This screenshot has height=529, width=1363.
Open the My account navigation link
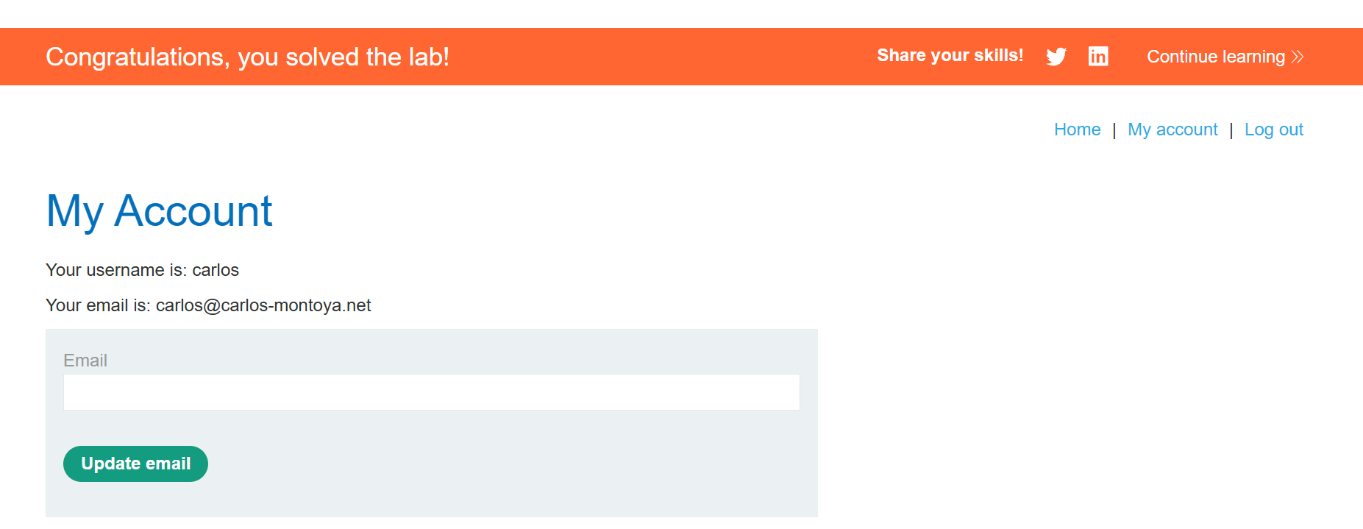pyautogui.click(x=1172, y=129)
